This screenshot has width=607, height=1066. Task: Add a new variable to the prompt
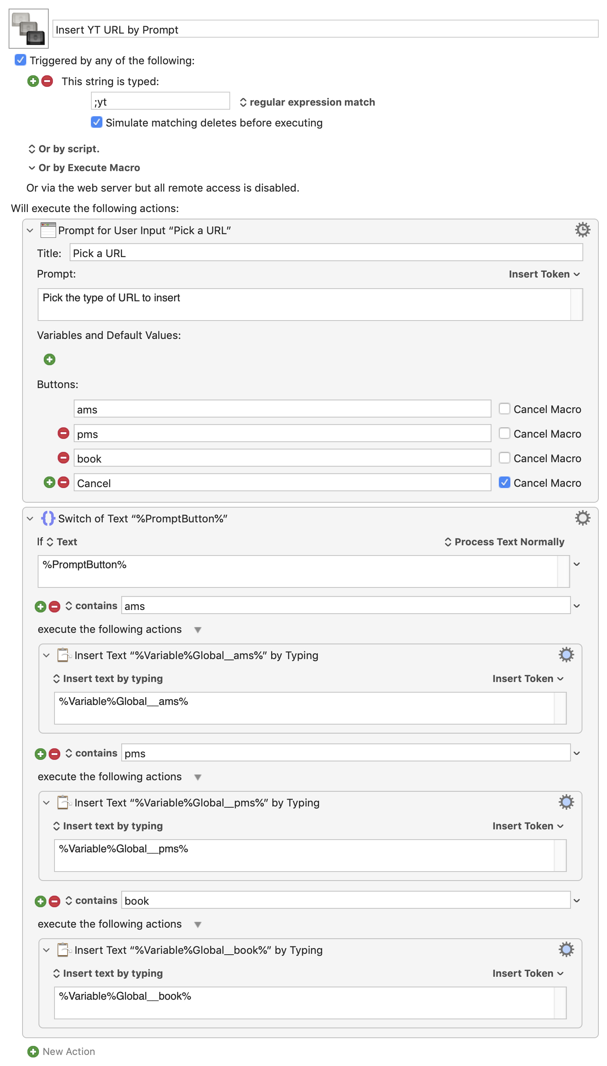49,359
